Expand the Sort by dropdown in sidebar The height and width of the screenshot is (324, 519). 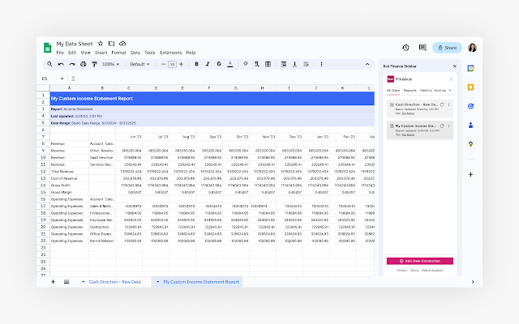click(443, 90)
